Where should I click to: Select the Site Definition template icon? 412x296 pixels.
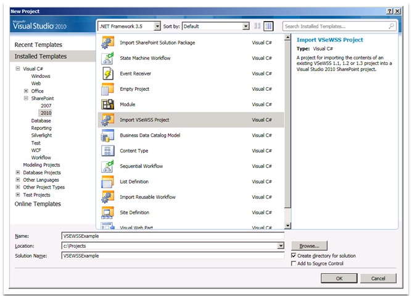[107, 213]
